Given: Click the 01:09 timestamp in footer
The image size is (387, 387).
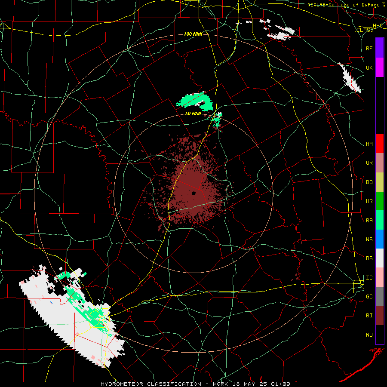Looking at the screenshot, I should coord(280,384).
